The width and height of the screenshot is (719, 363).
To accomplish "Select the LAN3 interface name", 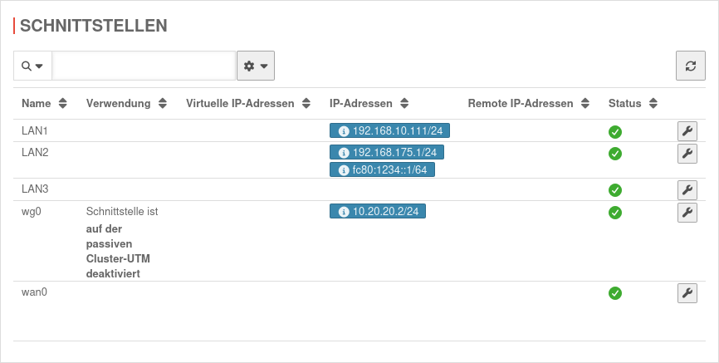I will click(35, 189).
